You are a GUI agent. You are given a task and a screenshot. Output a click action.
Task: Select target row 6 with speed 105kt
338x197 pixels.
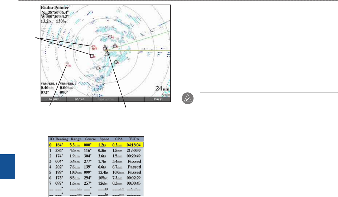tap(96, 178)
